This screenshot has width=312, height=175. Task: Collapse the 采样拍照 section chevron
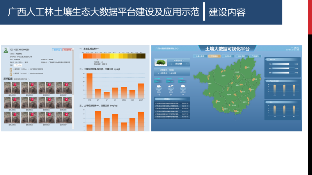pos(28,79)
